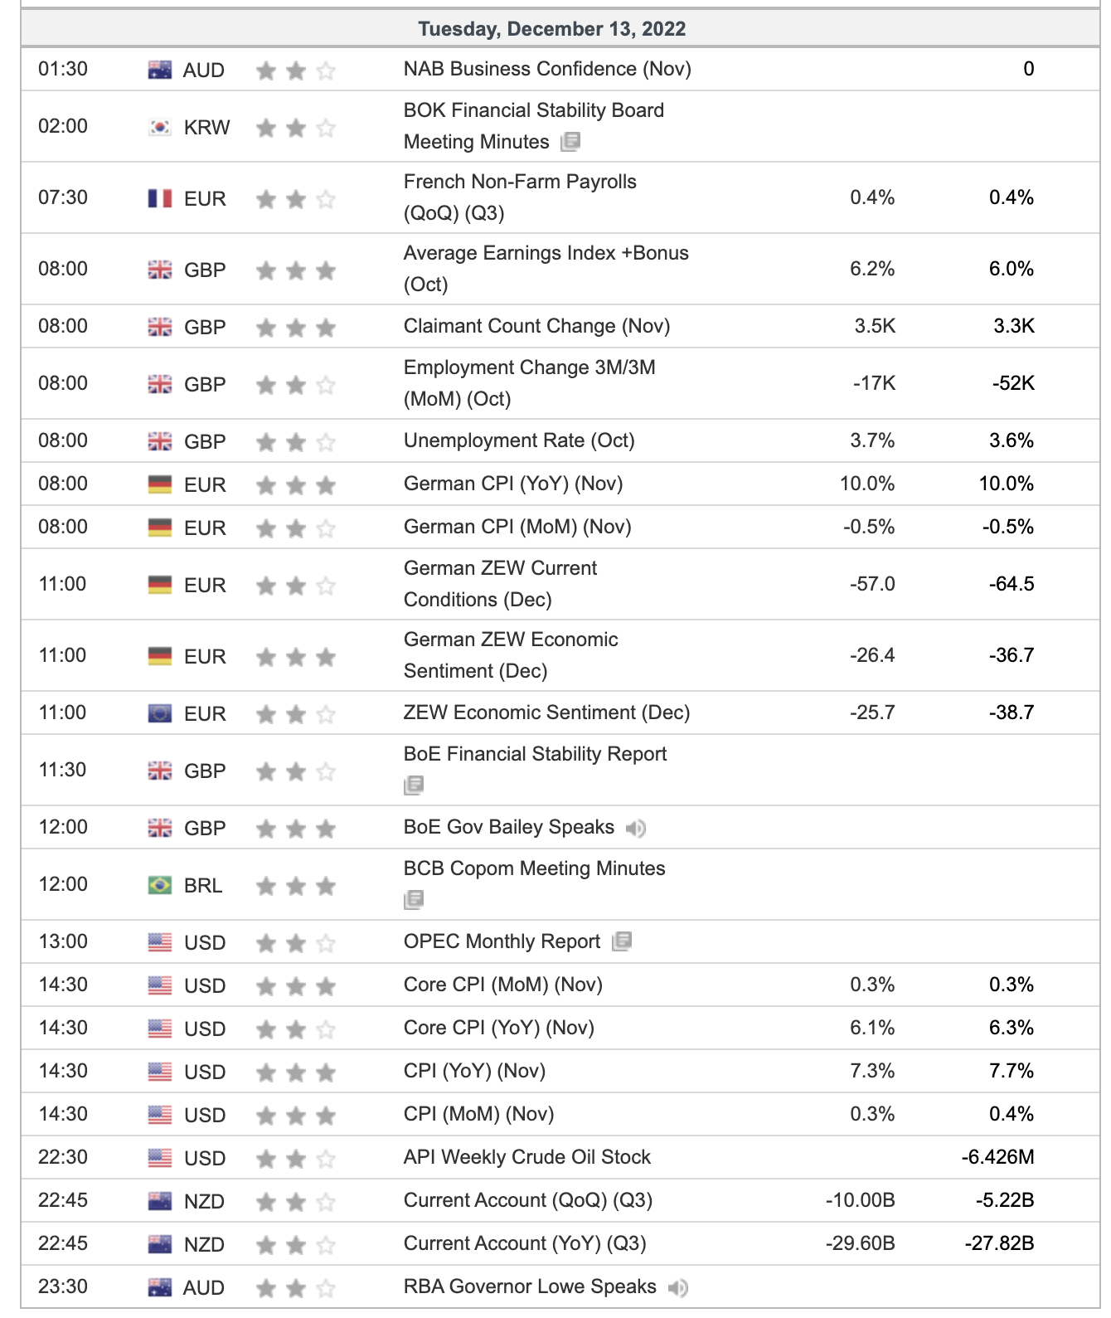Screen dimensions: 1111x1318
Task: Click the Tuesday, December 13, 2022 date header
Action: (x=552, y=29)
